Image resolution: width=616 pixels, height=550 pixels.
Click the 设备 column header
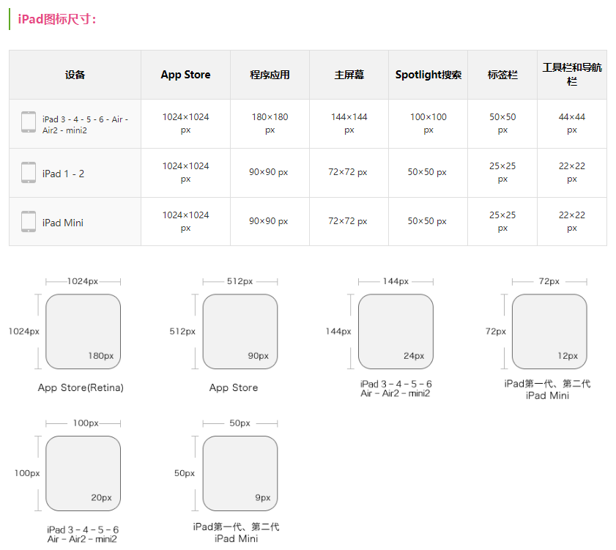tap(75, 75)
